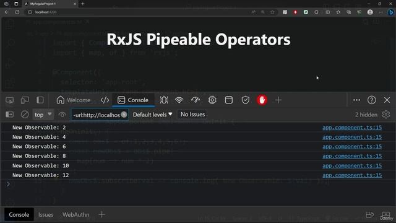The width and height of the screenshot is (396, 223).
Task: Close the MyAngularProject browser tab
Action: click(75, 4)
